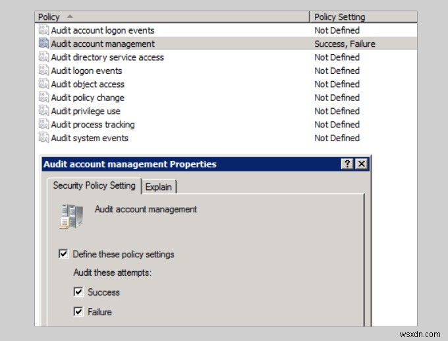448x341 pixels.
Task: Click the Audit system events policy icon
Action: (43, 137)
